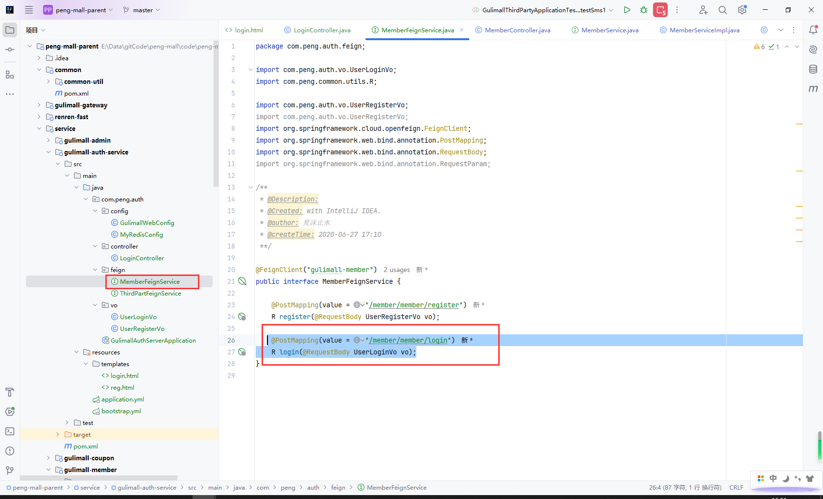Click gutter icon beside login method line 27
The width and height of the screenshot is (823, 499).
[242, 352]
